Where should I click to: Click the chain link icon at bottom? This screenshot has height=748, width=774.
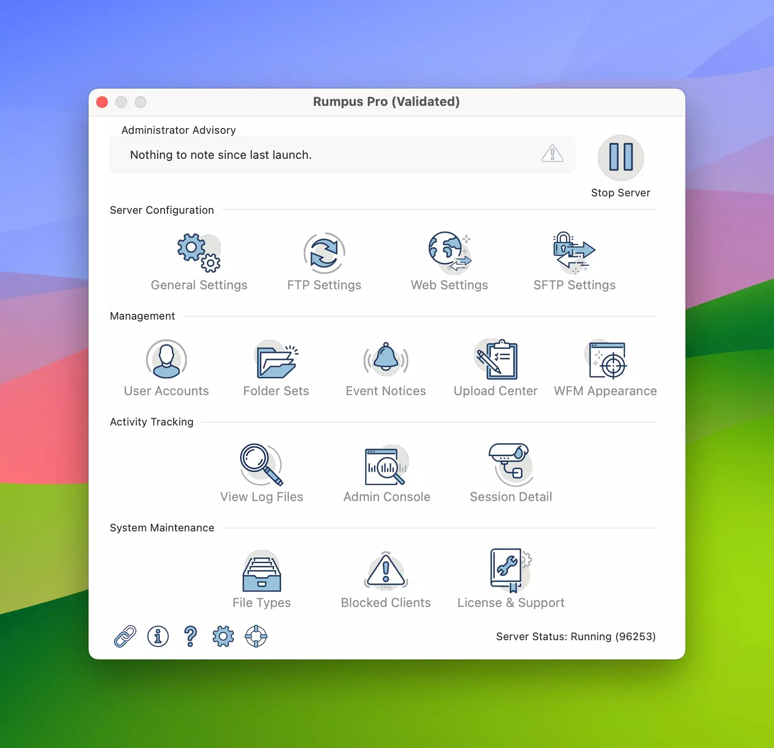pos(125,636)
